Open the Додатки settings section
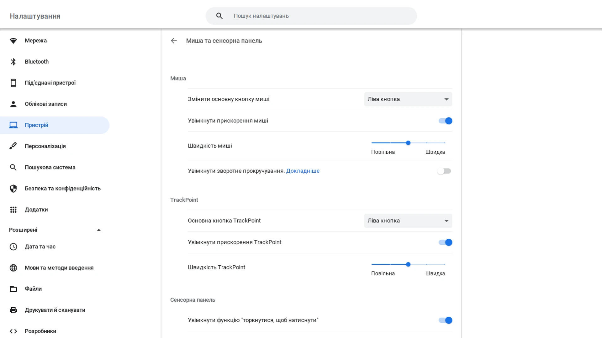 36,210
